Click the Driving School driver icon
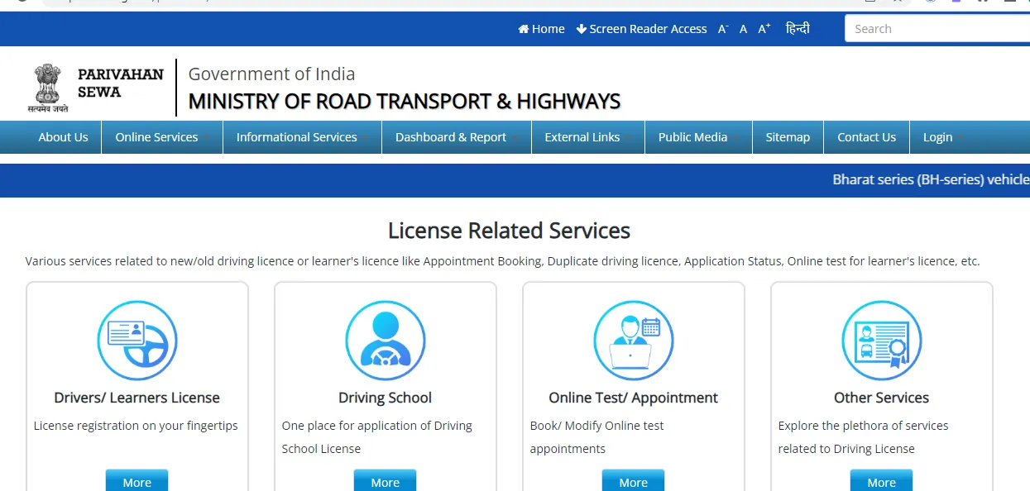The image size is (1030, 491). tap(385, 341)
